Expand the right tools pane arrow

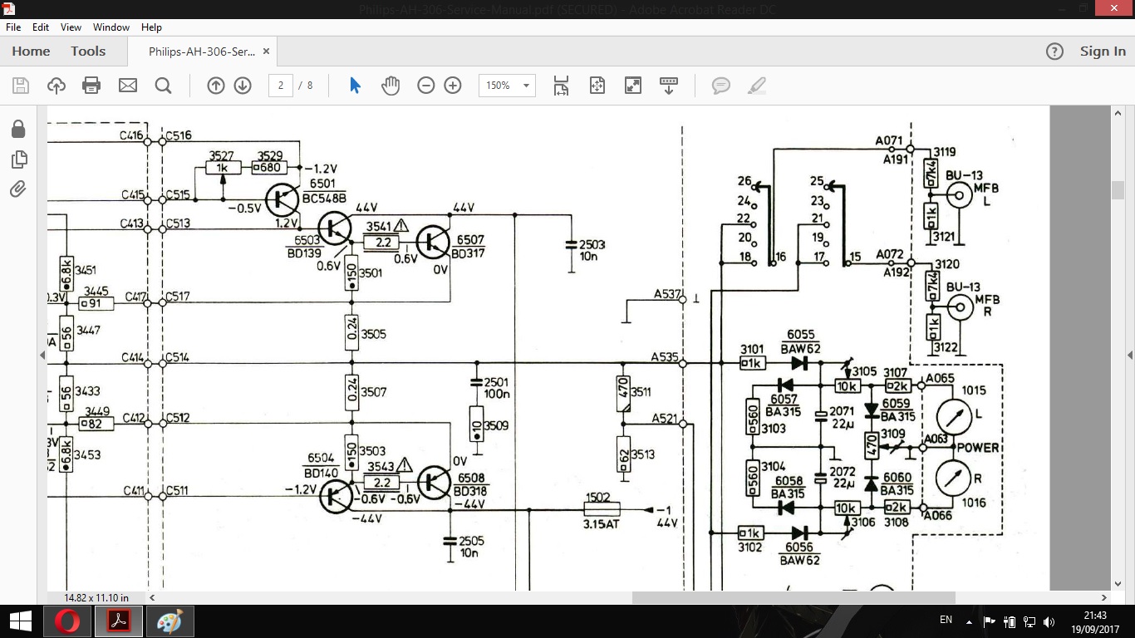(x=1129, y=355)
